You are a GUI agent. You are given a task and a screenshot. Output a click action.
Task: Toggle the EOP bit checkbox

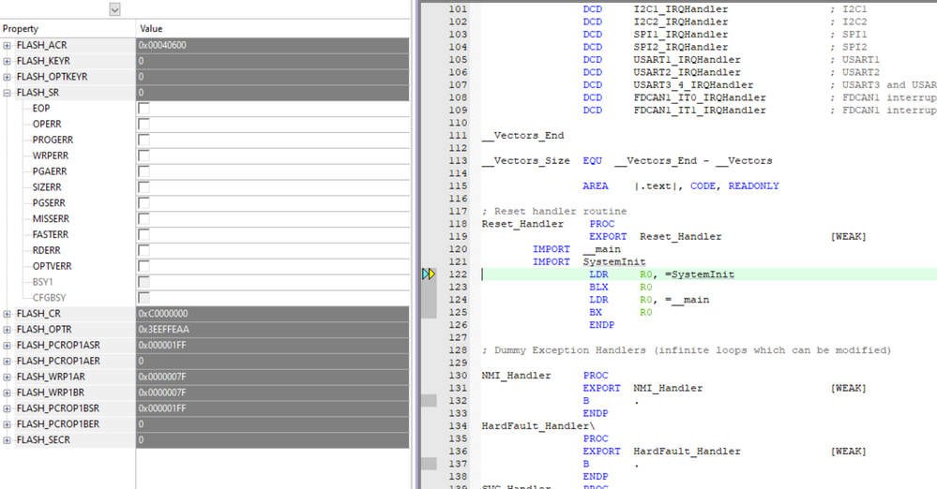[x=144, y=108]
